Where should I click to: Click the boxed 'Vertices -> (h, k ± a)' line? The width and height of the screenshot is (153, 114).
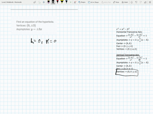(127, 72)
